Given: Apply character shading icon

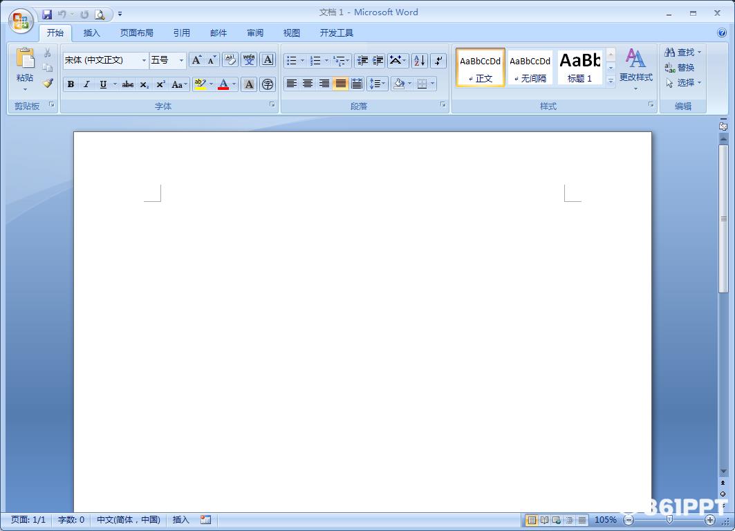Looking at the screenshot, I should [249, 84].
